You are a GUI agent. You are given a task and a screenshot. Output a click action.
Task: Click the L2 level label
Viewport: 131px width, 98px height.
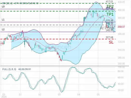click(x=3, y=29)
